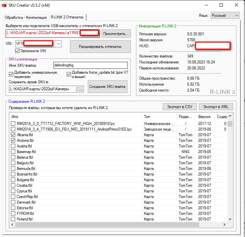Click the horizontal scroll left arrow
245x237 pixels.
[12, 225]
